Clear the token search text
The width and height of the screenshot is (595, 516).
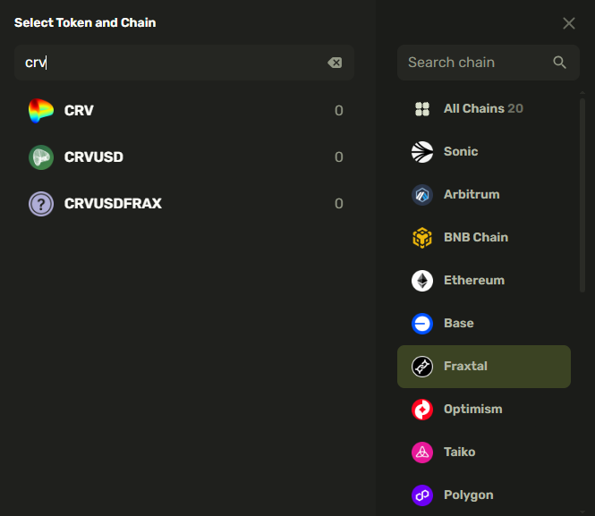point(335,63)
